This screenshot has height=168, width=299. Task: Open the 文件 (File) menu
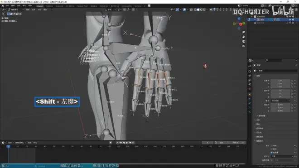coord(7,6)
